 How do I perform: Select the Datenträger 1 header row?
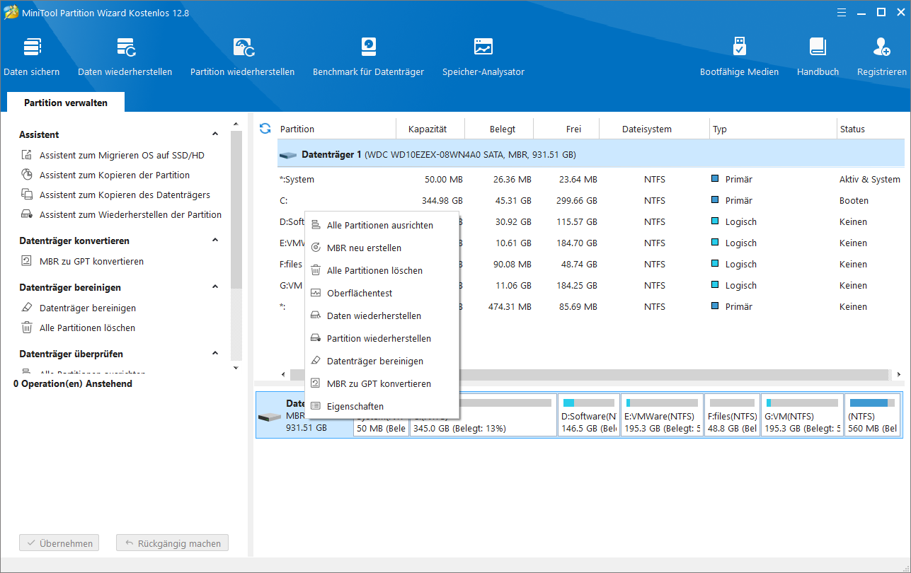pyautogui.click(x=591, y=154)
